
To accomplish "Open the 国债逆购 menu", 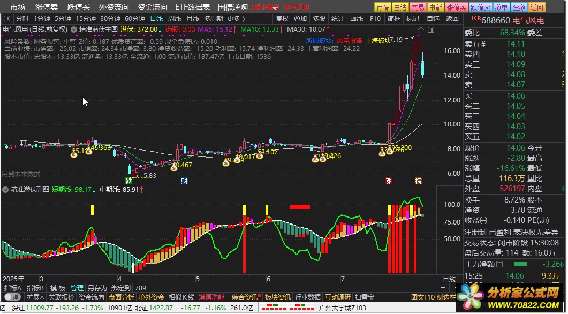I will pyautogui.click(x=233, y=7).
